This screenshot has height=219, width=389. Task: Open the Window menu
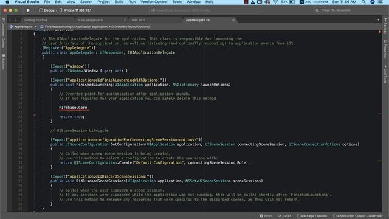point(193,2)
